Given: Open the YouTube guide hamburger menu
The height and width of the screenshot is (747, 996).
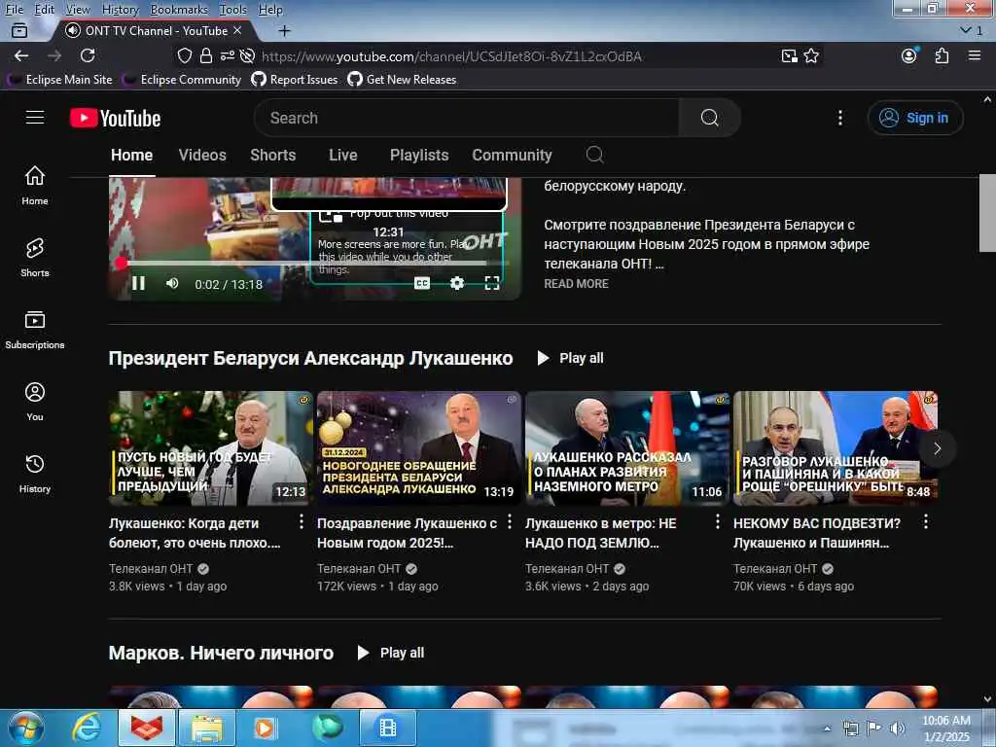Looking at the screenshot, I should [35, 118].
